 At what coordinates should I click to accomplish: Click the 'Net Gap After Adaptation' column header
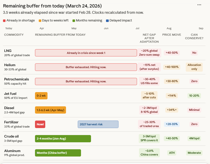point(149,38)
